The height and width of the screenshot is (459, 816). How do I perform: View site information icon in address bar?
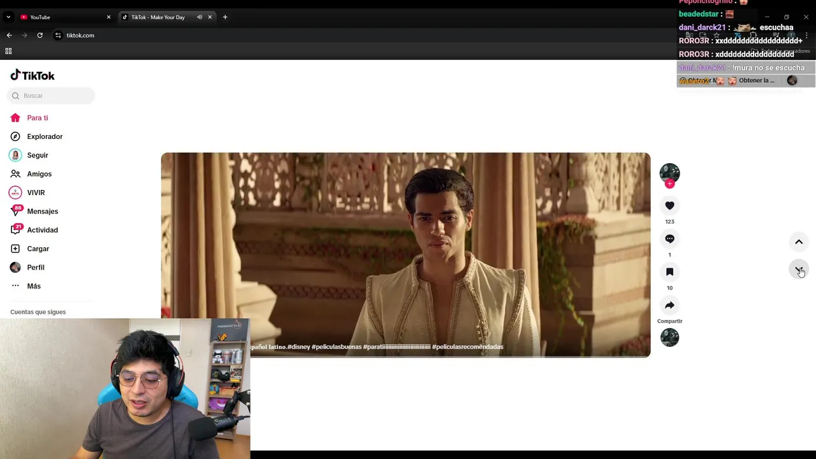(58, 35)
